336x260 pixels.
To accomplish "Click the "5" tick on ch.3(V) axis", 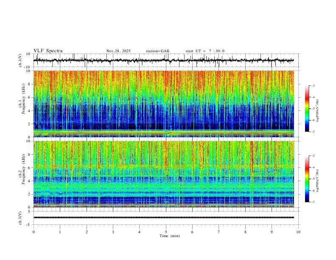I will click(x=30, y=212).
